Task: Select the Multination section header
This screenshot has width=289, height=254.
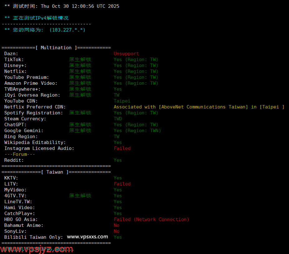Action: coord(56,48)
